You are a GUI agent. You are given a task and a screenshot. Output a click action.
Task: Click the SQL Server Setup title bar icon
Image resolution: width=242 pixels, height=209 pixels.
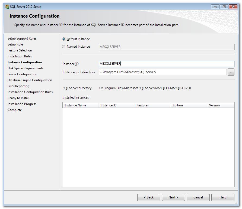pyautogui.click(x=7, y=7)
